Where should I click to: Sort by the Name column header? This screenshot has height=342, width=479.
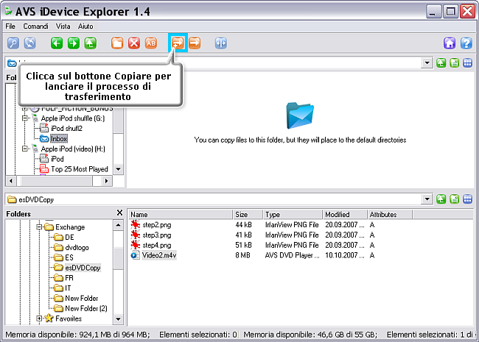181,214
